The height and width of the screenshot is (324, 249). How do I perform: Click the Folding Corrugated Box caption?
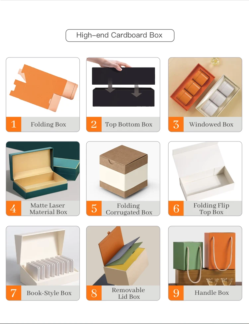pyautogui.click(x=129, y=209)
